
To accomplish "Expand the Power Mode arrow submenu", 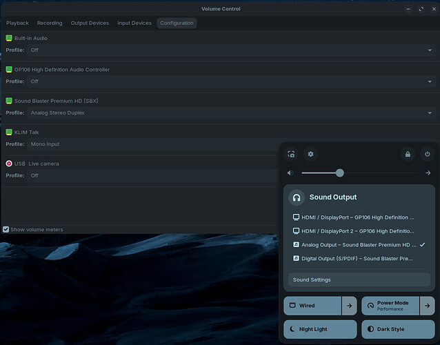I will tap(427, 306).
